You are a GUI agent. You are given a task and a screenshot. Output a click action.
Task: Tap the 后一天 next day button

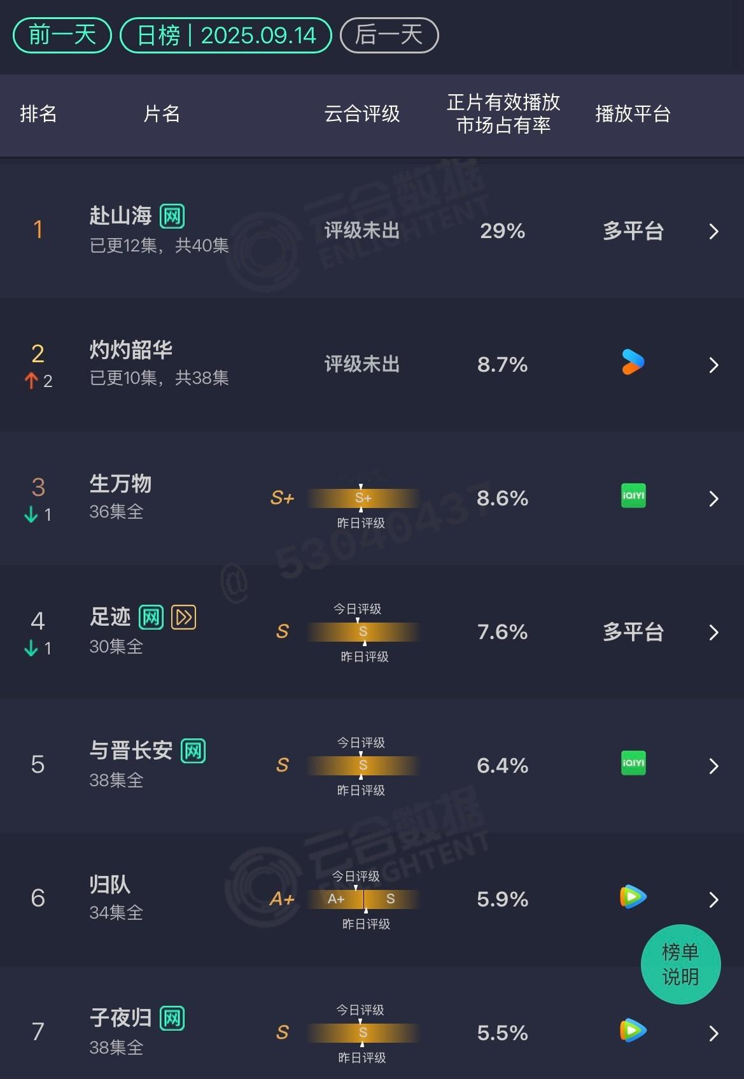(x=389, y=35)
